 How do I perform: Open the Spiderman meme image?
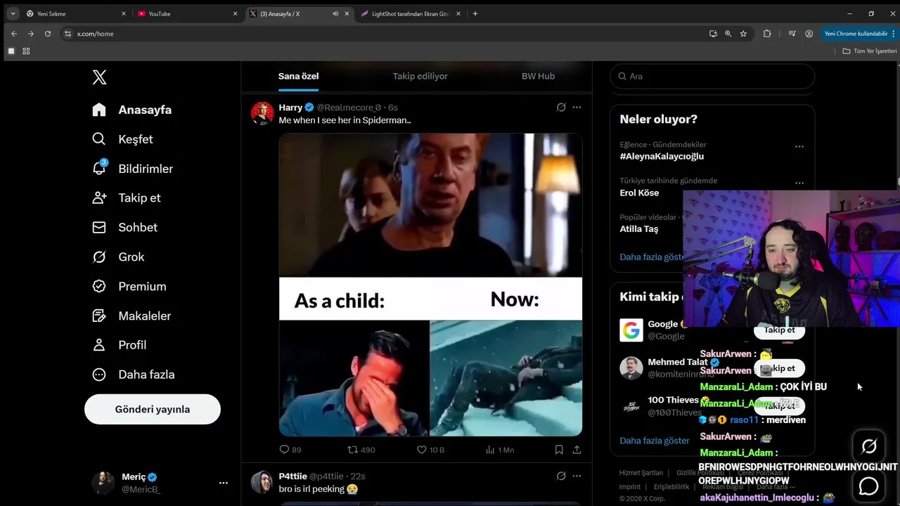tap(430, 285)
